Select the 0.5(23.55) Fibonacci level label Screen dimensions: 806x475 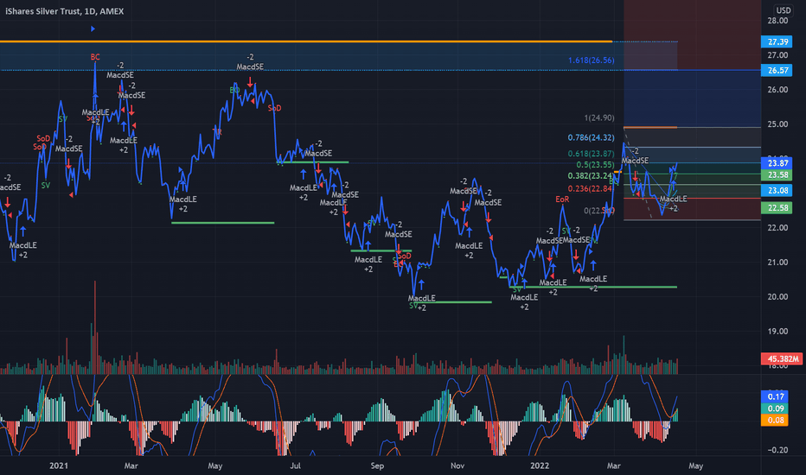click(x=595, y=165)
